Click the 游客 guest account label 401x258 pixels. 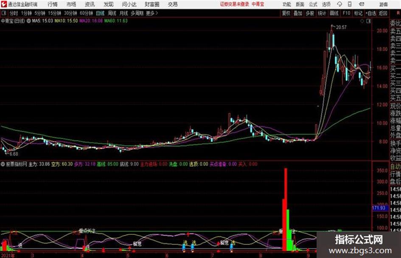click(384, 4)
